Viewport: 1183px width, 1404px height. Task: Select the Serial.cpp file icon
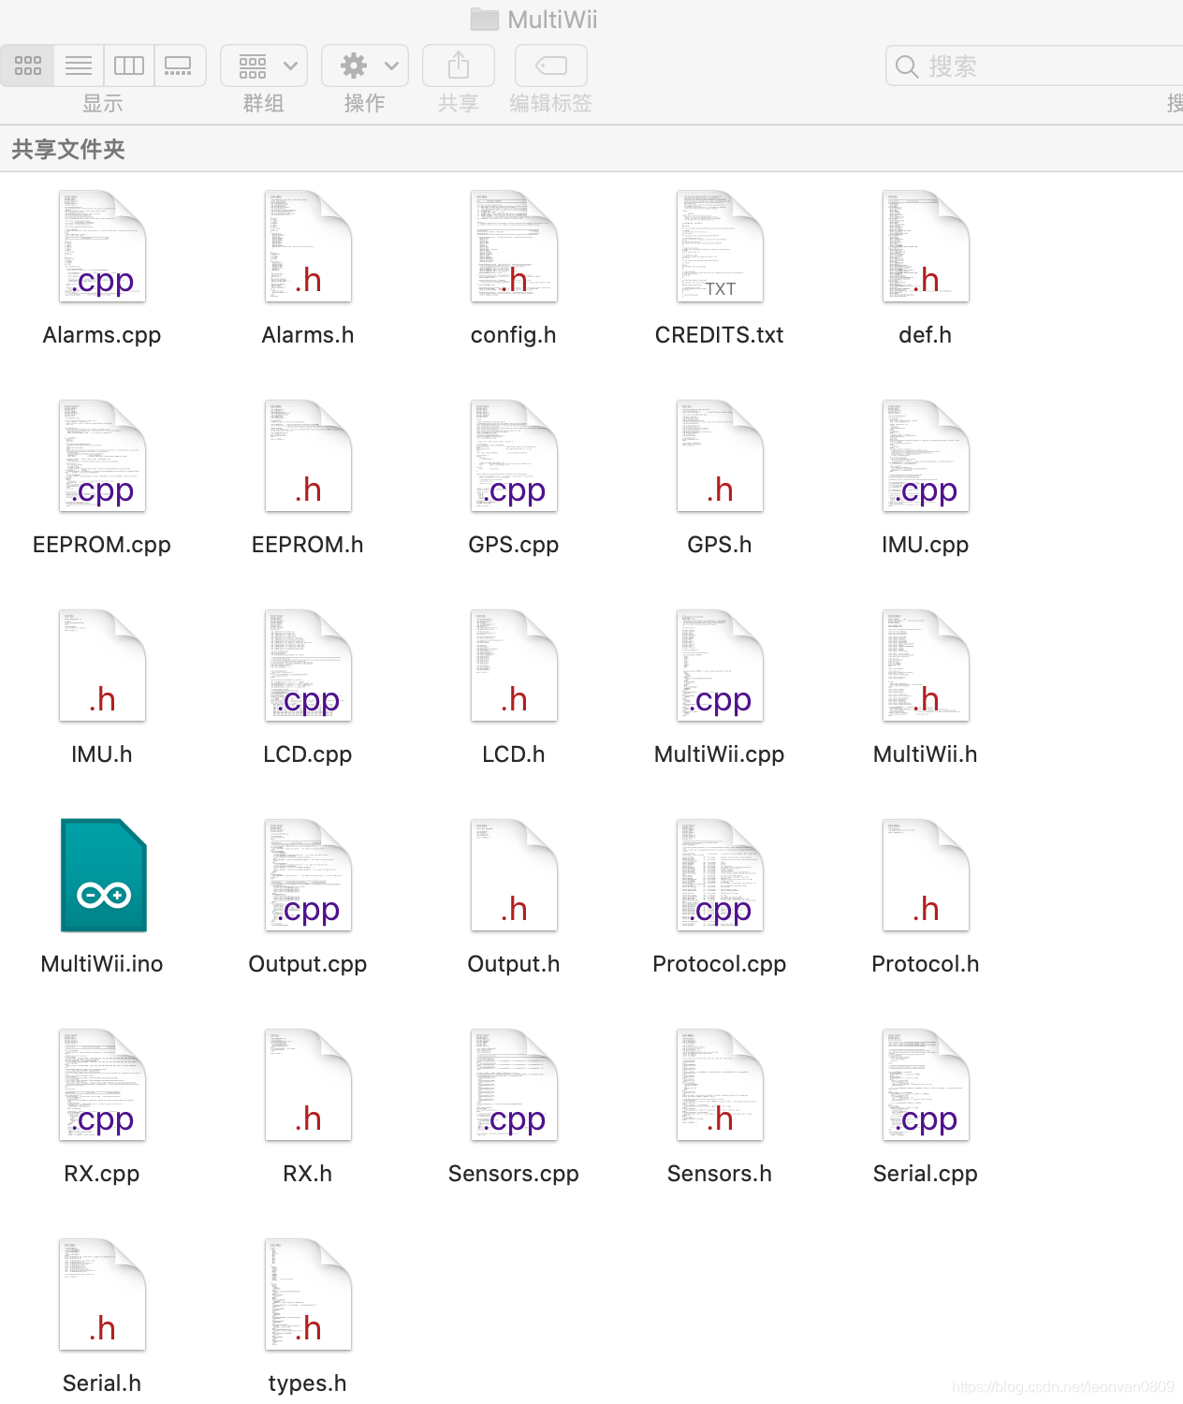click(927, 1085)
